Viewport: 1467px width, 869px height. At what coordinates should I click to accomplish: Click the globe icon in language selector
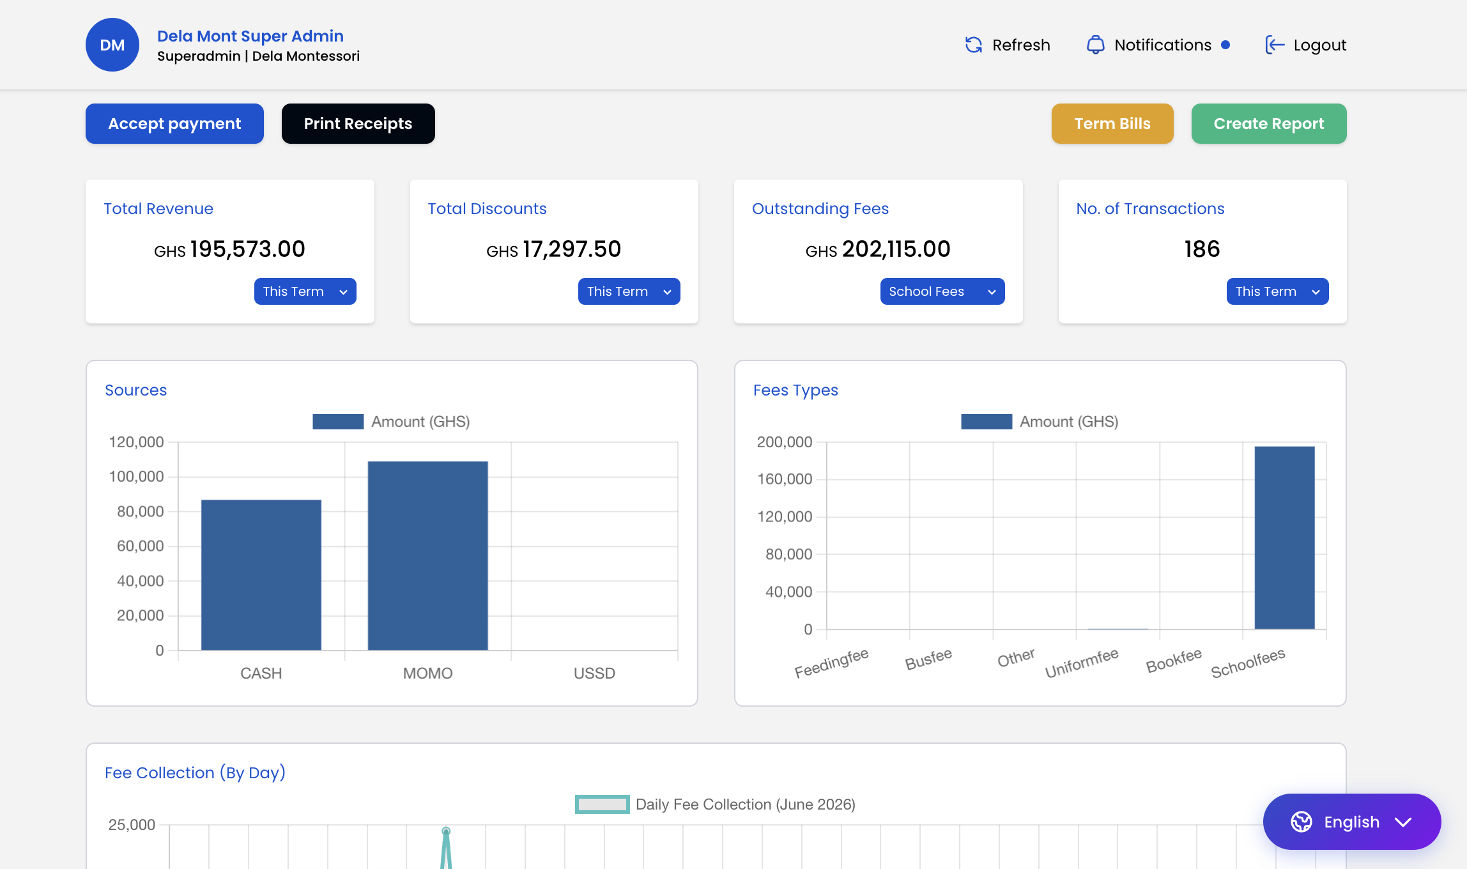click(1302, 822)
